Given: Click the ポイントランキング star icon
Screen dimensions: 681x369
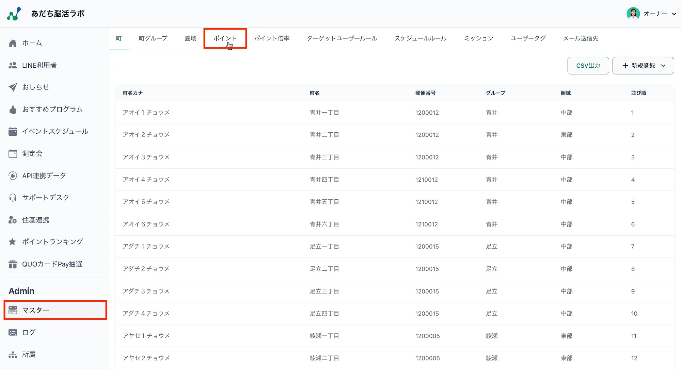Looking at the screenshot, I should pos(13,242).
